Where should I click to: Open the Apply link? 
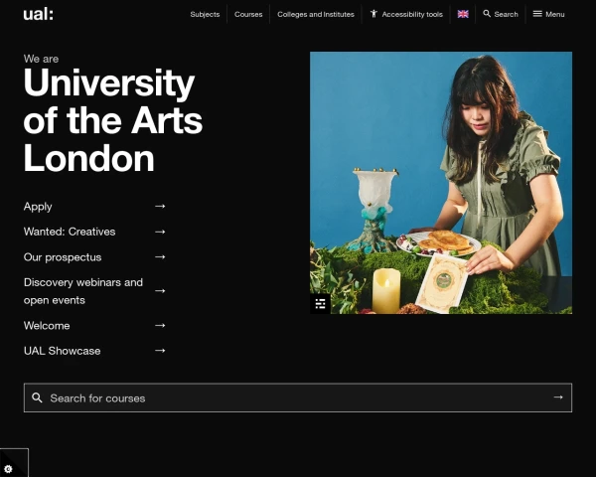tap(38, 207)
